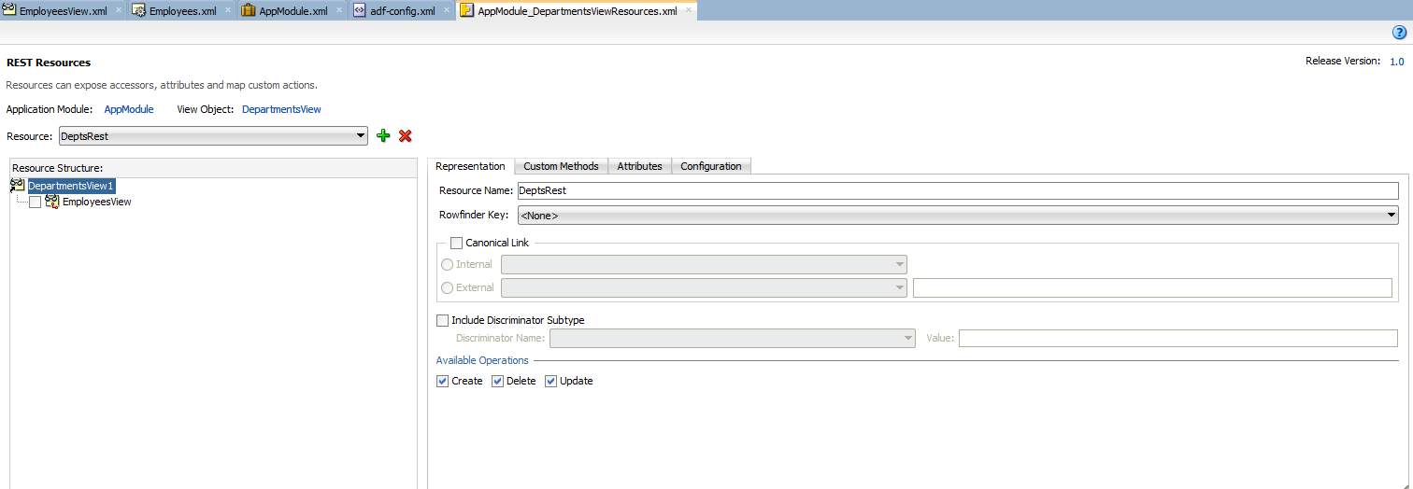Screen dimensions: 1413x489
Task: Switch to the Custom Methods tab
Action: click(561, 166)
